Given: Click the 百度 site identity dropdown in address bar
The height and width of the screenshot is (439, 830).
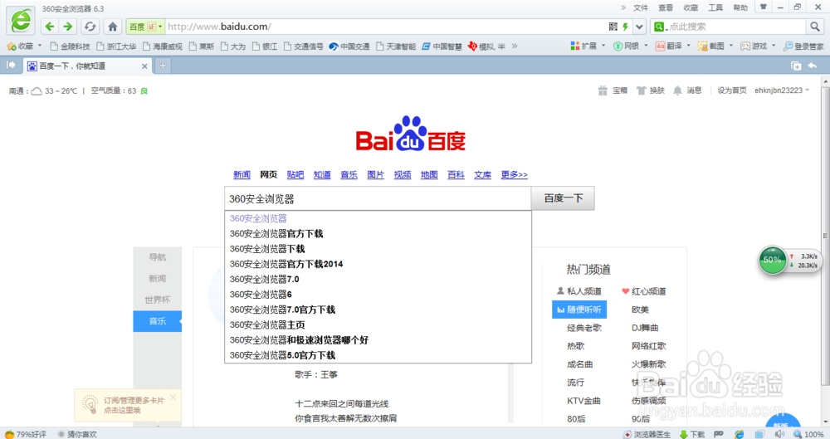Looking at the screenshot, I should pyautogui.click(x=145, y=27).
